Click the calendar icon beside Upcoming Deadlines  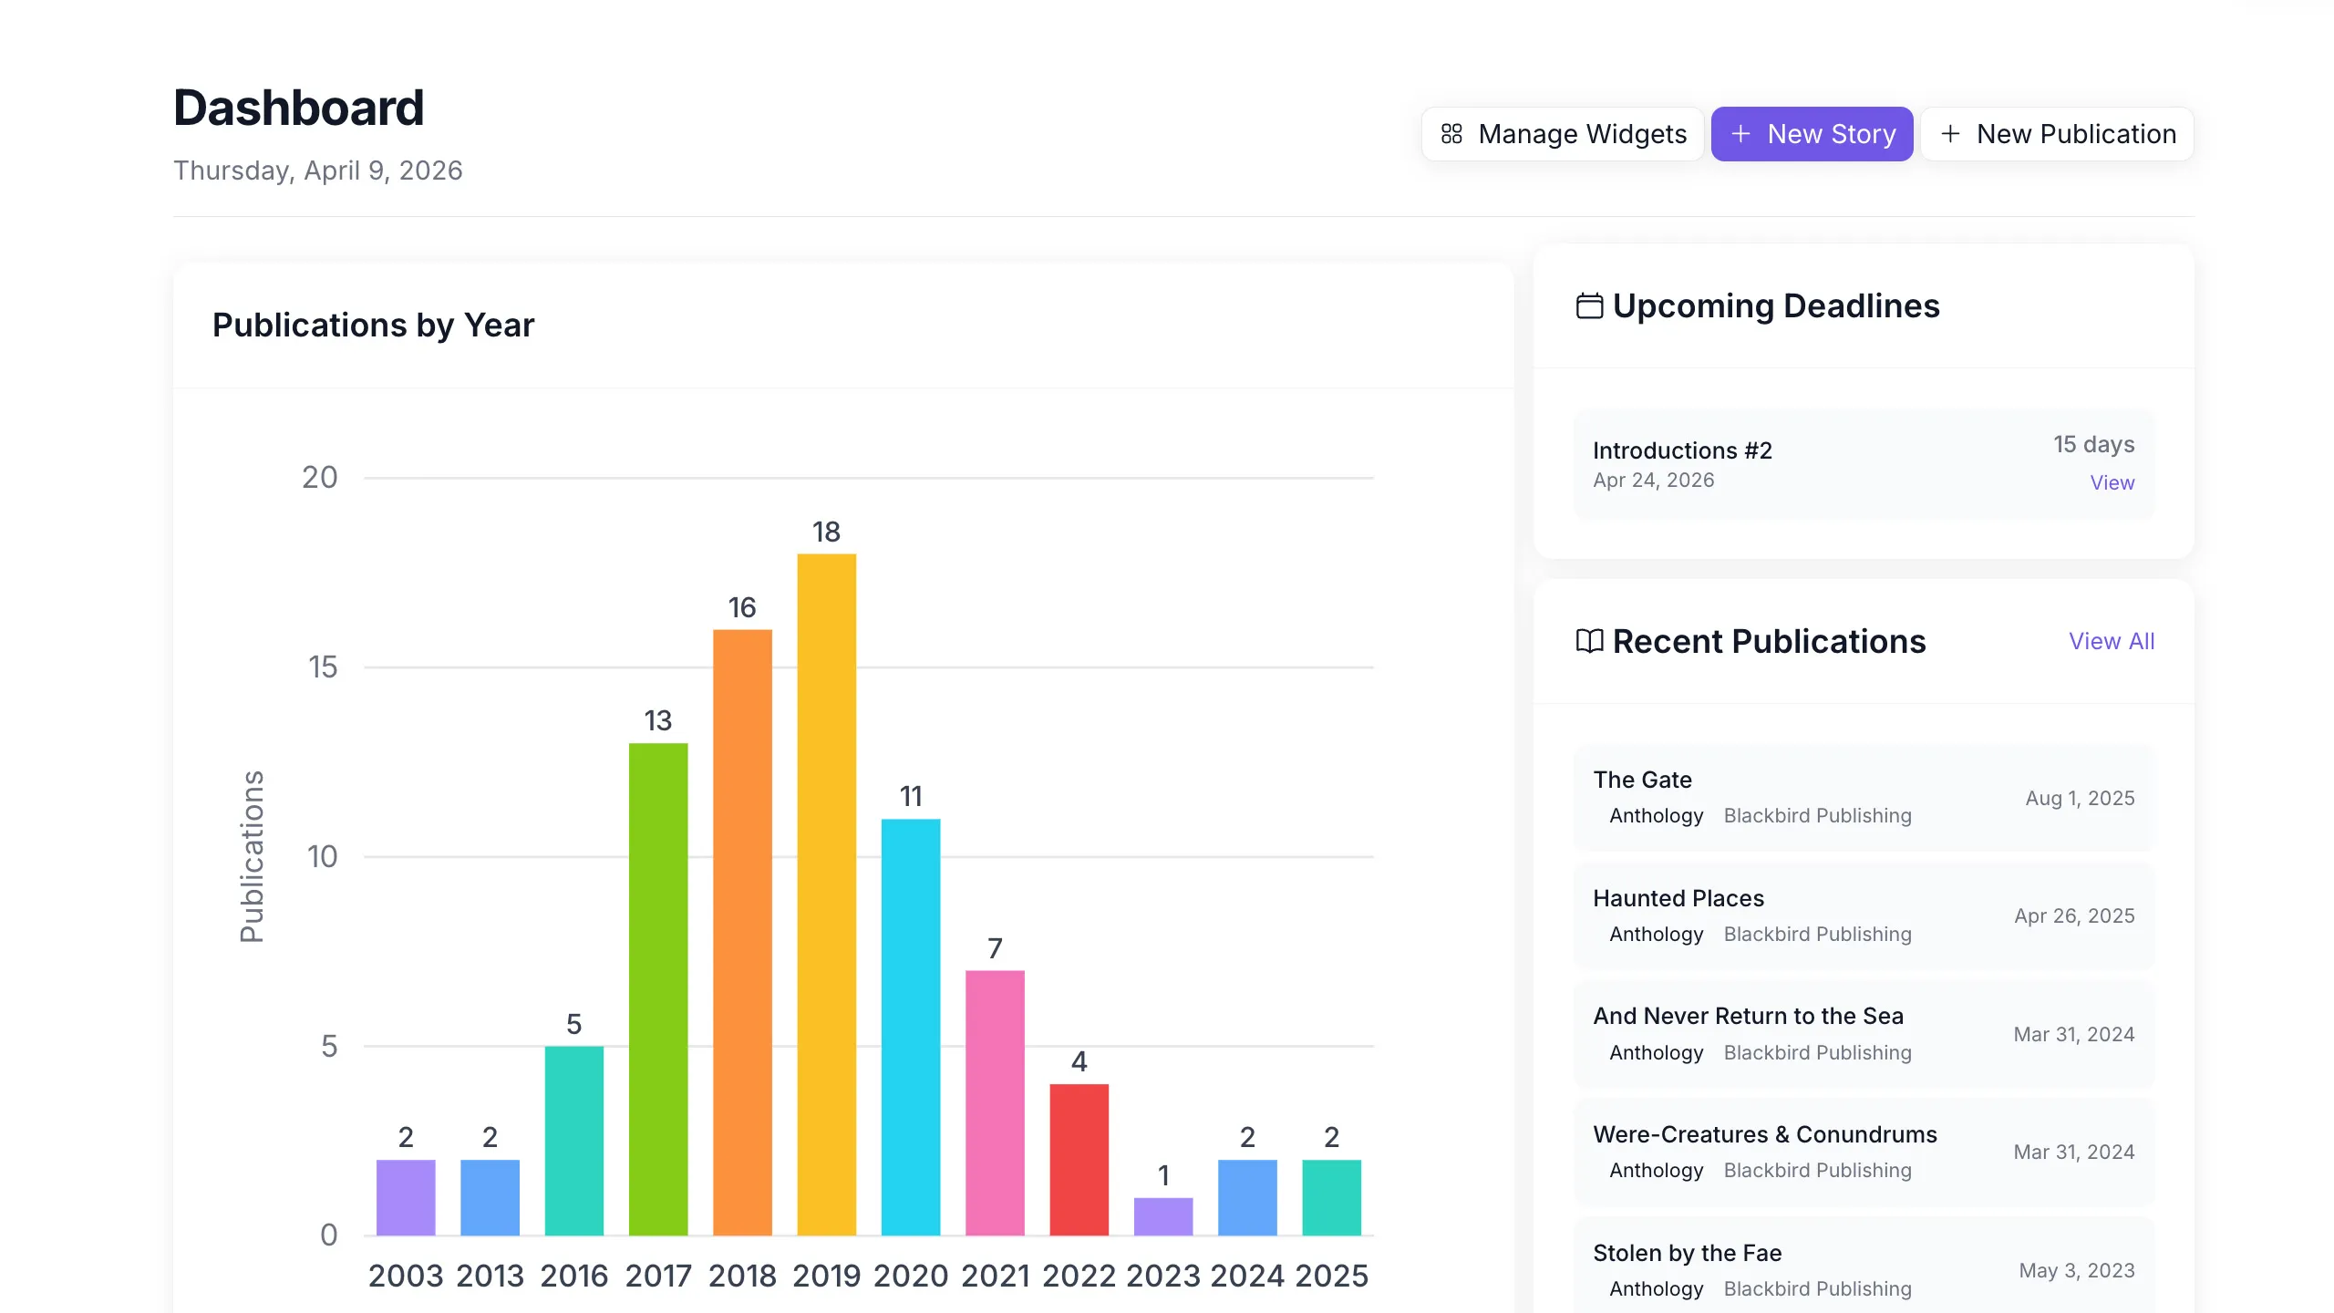pyautogui.click(x=1590, y=305)
